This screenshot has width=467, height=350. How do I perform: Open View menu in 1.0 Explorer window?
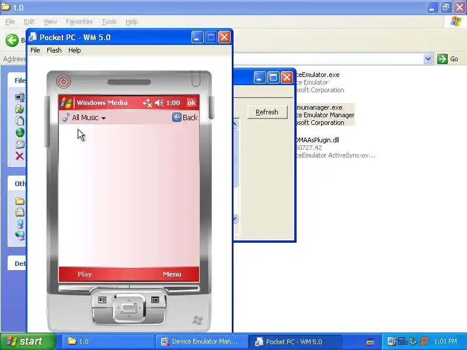click(x=50, y=22)
